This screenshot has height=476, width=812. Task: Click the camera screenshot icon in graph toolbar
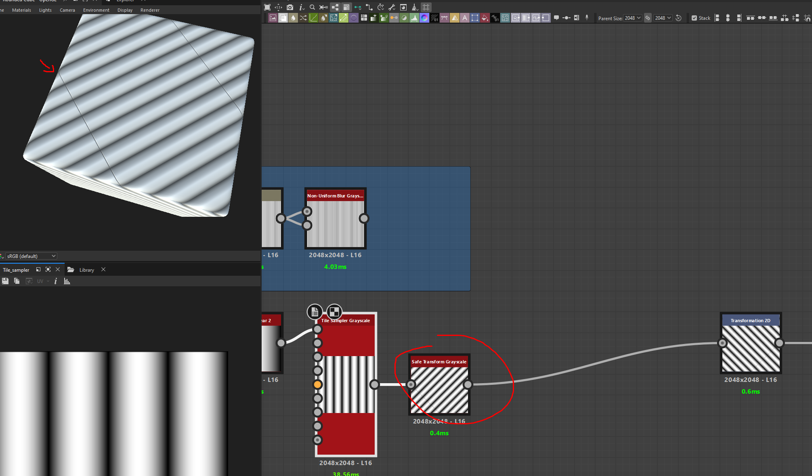290,7
